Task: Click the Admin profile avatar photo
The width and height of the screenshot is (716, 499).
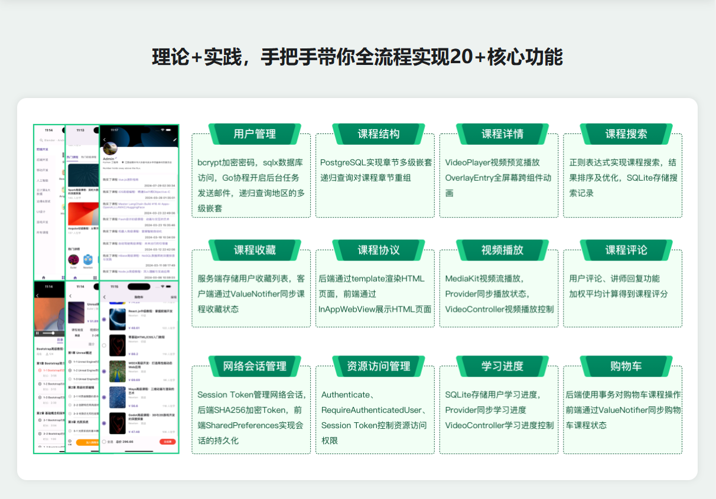Action: 110,148
